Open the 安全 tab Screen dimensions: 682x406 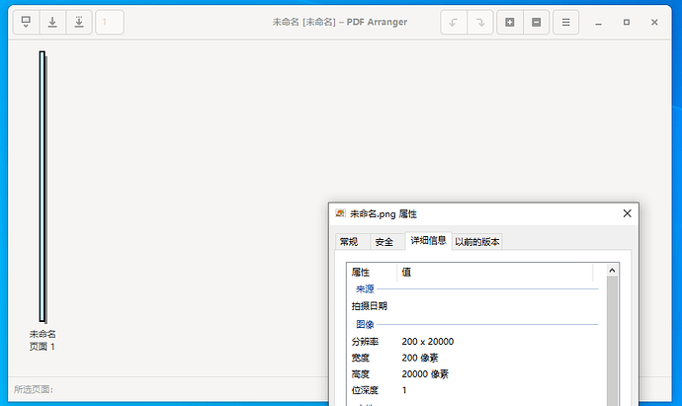(384, 242)
